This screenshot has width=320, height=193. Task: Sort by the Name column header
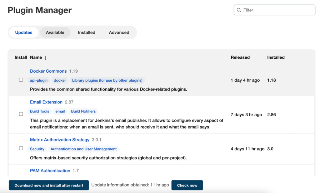point(36,57)
